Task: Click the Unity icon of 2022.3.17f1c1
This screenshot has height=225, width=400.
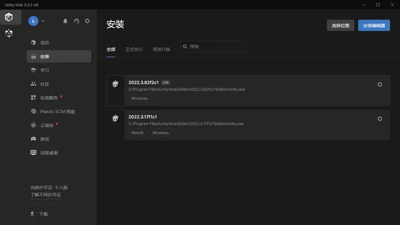Action: [x=115, y=118]
